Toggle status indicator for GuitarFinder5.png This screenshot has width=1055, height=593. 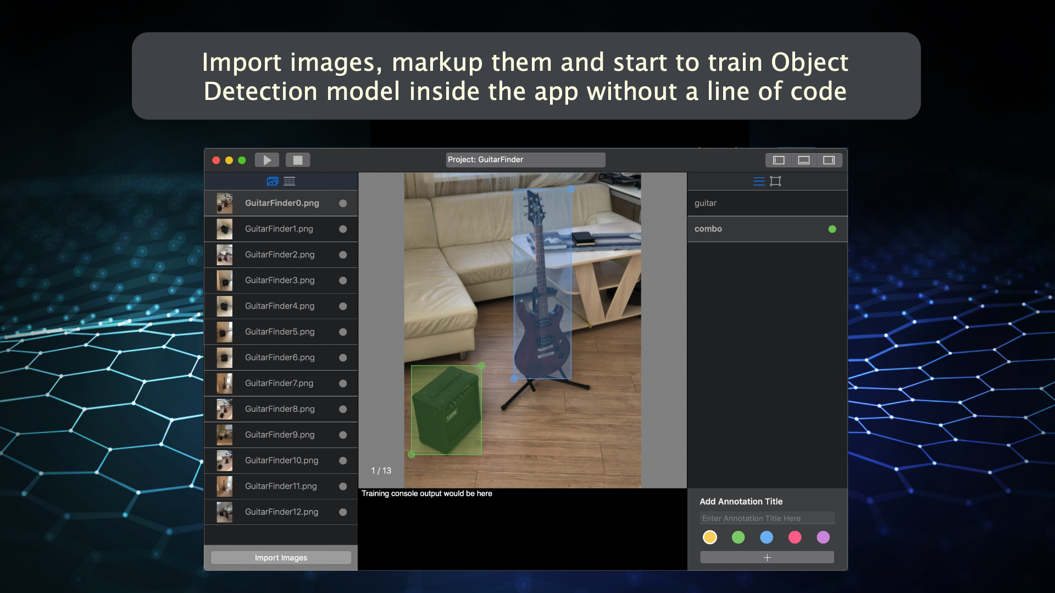pos(343,332)
